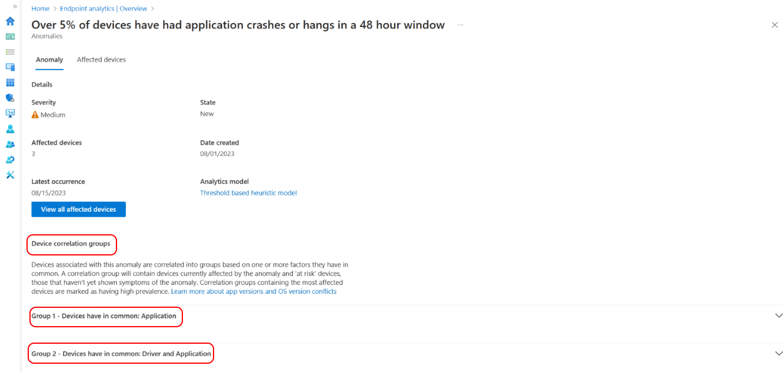Switch to Affected devices tab
Screen dimensions: 783x372
[101, 59]
